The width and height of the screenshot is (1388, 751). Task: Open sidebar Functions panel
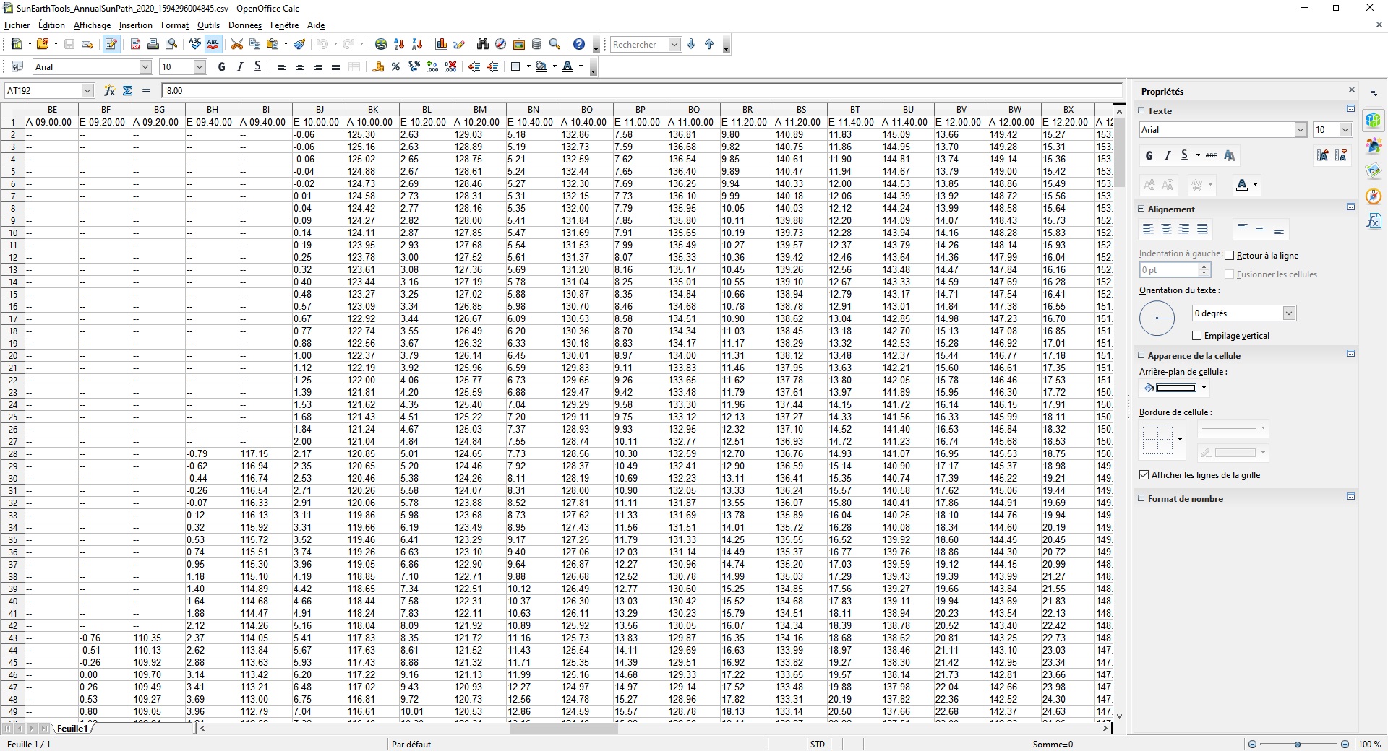coord(1374,222)
